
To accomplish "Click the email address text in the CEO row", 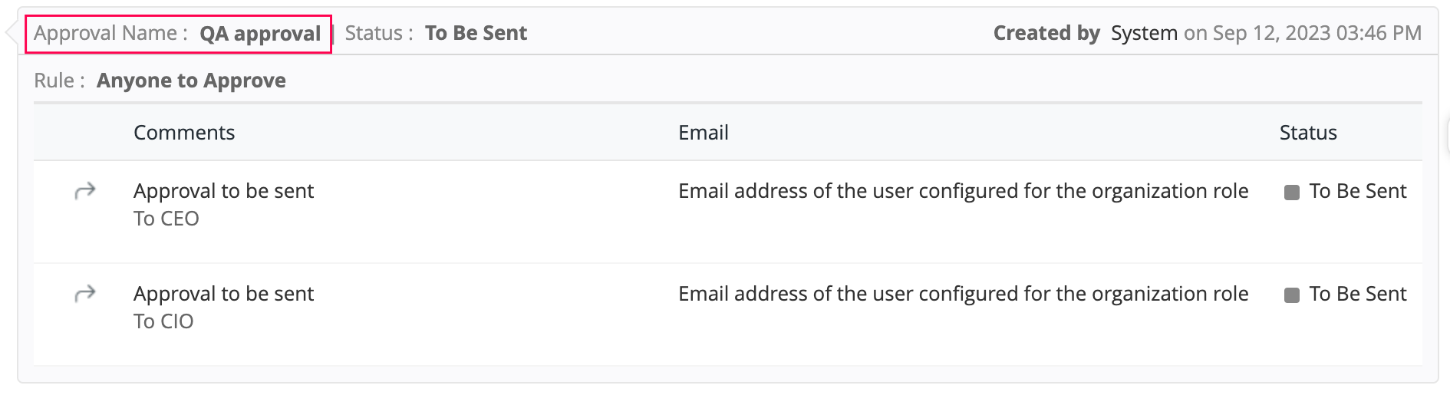I will (963, 191).
